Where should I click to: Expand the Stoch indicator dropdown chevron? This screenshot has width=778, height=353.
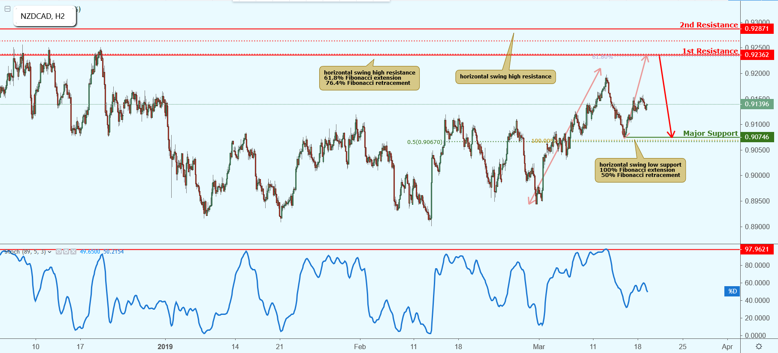(50, 252)
